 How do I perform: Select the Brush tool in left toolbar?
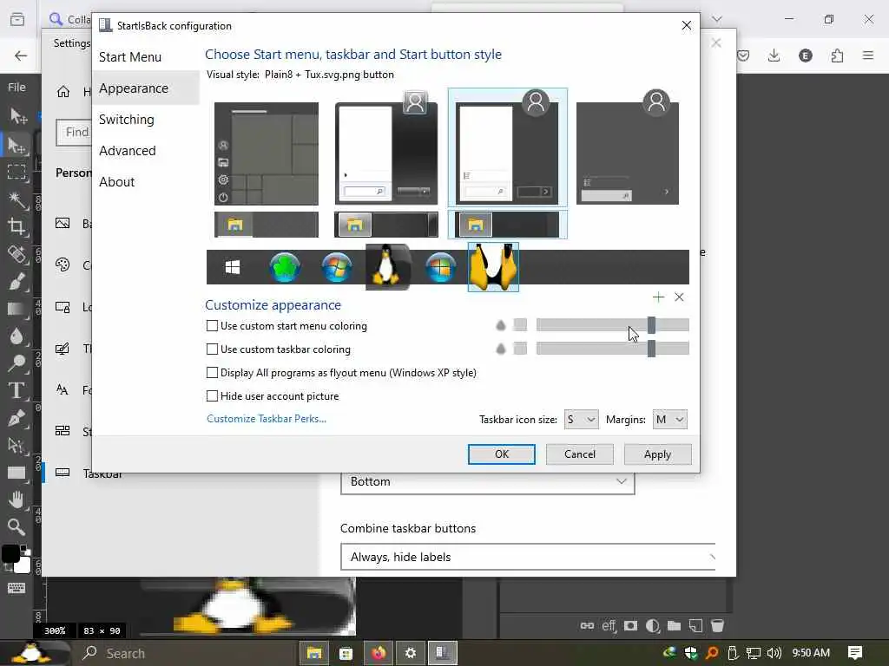pyautogui.click(x=17, y=282)
